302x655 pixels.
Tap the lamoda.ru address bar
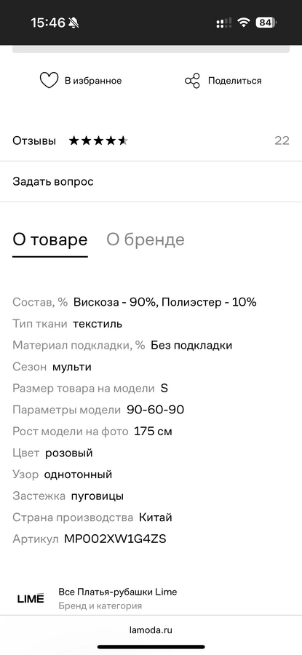(151, 630)
